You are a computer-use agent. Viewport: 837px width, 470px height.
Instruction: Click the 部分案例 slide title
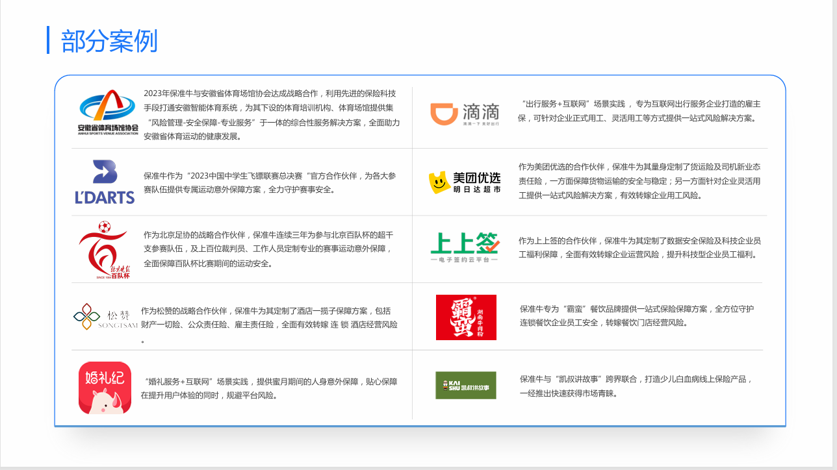[109, 41]
